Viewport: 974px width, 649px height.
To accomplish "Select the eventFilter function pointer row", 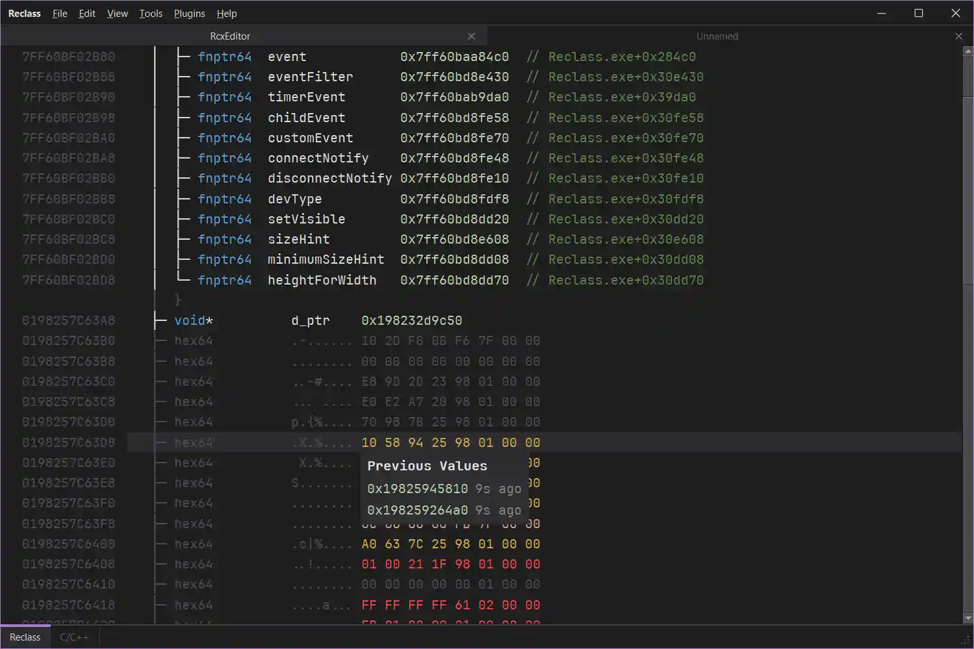I will (310, 77).
